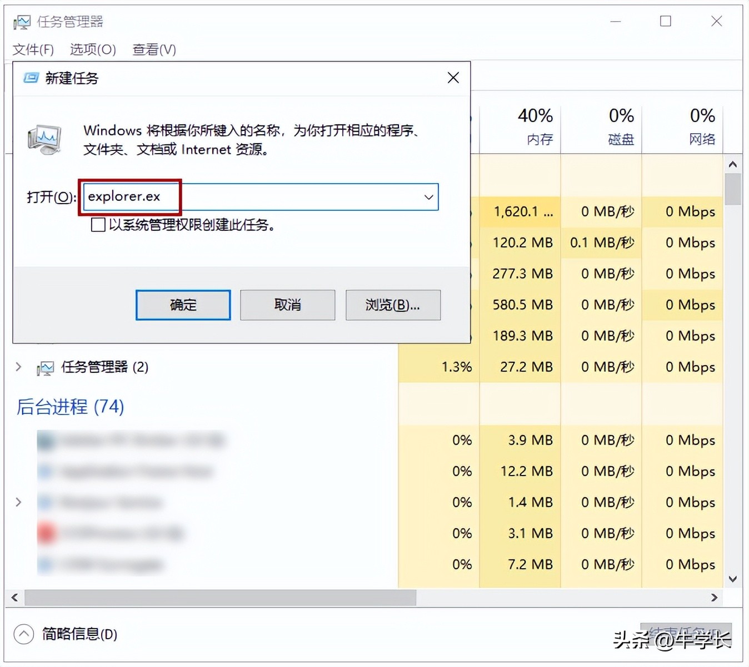Click the 任务管理器 (2) process row icon
This screenshot has height=667, width=749.
[x=46, y=367]
